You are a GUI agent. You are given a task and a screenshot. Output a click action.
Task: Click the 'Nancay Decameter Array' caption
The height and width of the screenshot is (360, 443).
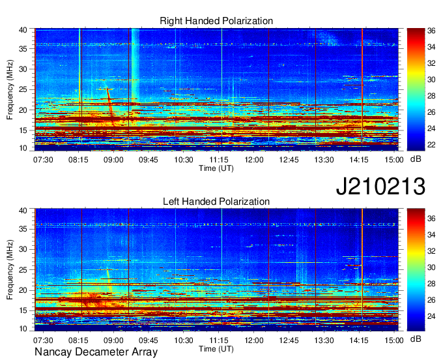(x=96, y=352)
